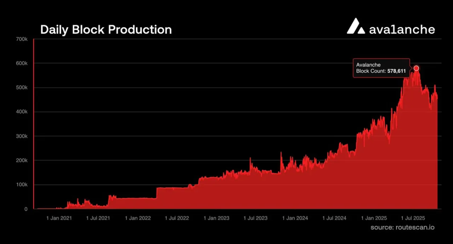Select the 1 Jan 2021 axis label
Screen dimensions: 453x244
pyautogui.click(x=59, y=218)
